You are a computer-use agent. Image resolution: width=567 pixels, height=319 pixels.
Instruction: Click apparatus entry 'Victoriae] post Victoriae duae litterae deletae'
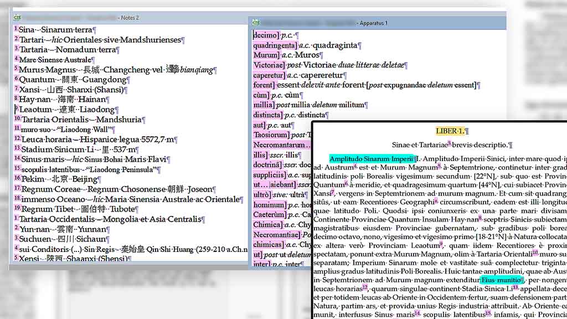pyautogui.click(x=330, y=65)
